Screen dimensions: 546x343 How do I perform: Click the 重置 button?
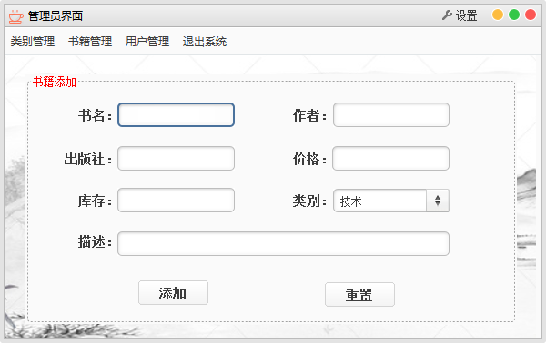[x=359, y=294]
